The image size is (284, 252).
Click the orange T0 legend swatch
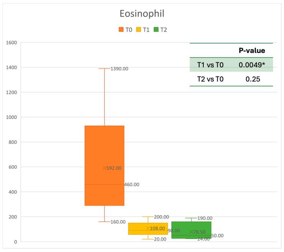[x=121, y=30]
